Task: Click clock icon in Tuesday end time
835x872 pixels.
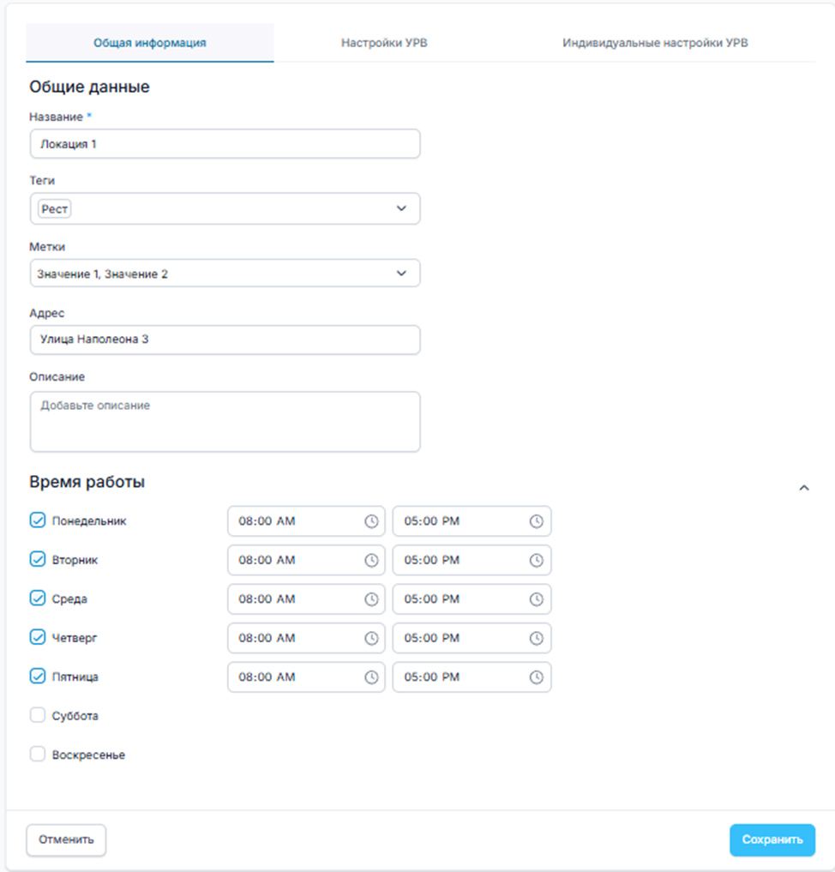Action: click(536, 560)
